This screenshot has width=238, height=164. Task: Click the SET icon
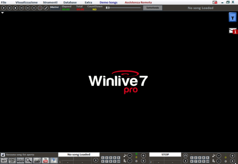pos(4,160)
